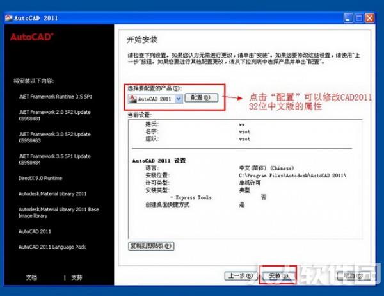This screenshot has height=296, width=384.
Task: Select 'Autodesk Material Library 2011 Base Image library'
Action: 58,212
